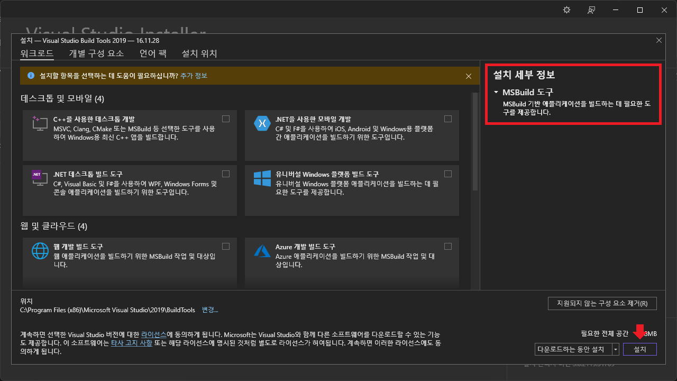Click the workloads list vertical scrollbar
Viewport: 677px width, 381px height.
(475, 143)
